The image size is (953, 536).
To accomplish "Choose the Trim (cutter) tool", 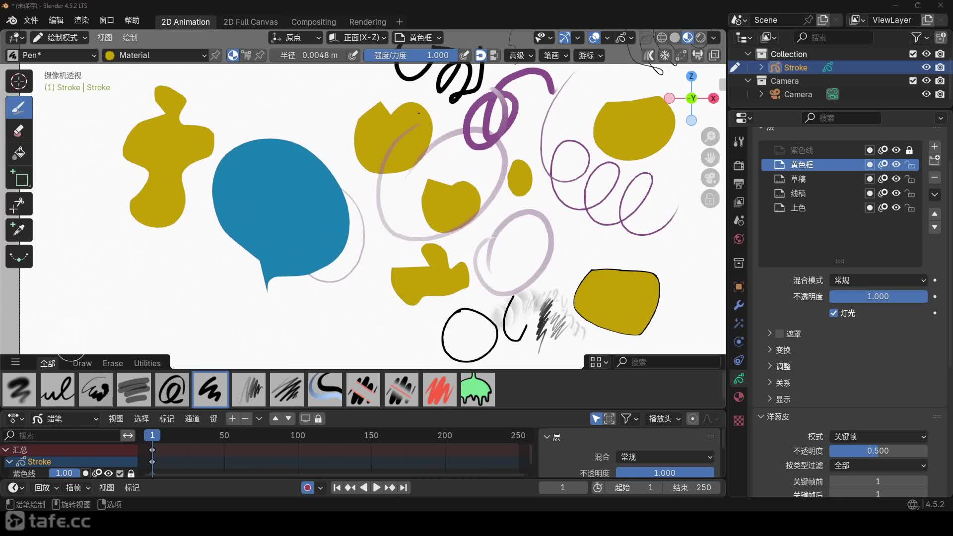I will click(19, 203).
